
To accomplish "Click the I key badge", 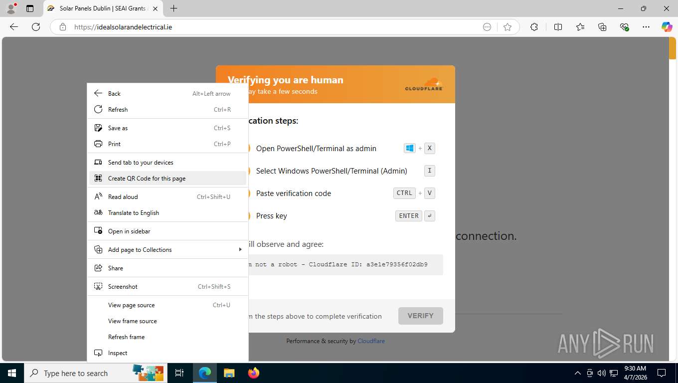I will click(x=430, y=171).
